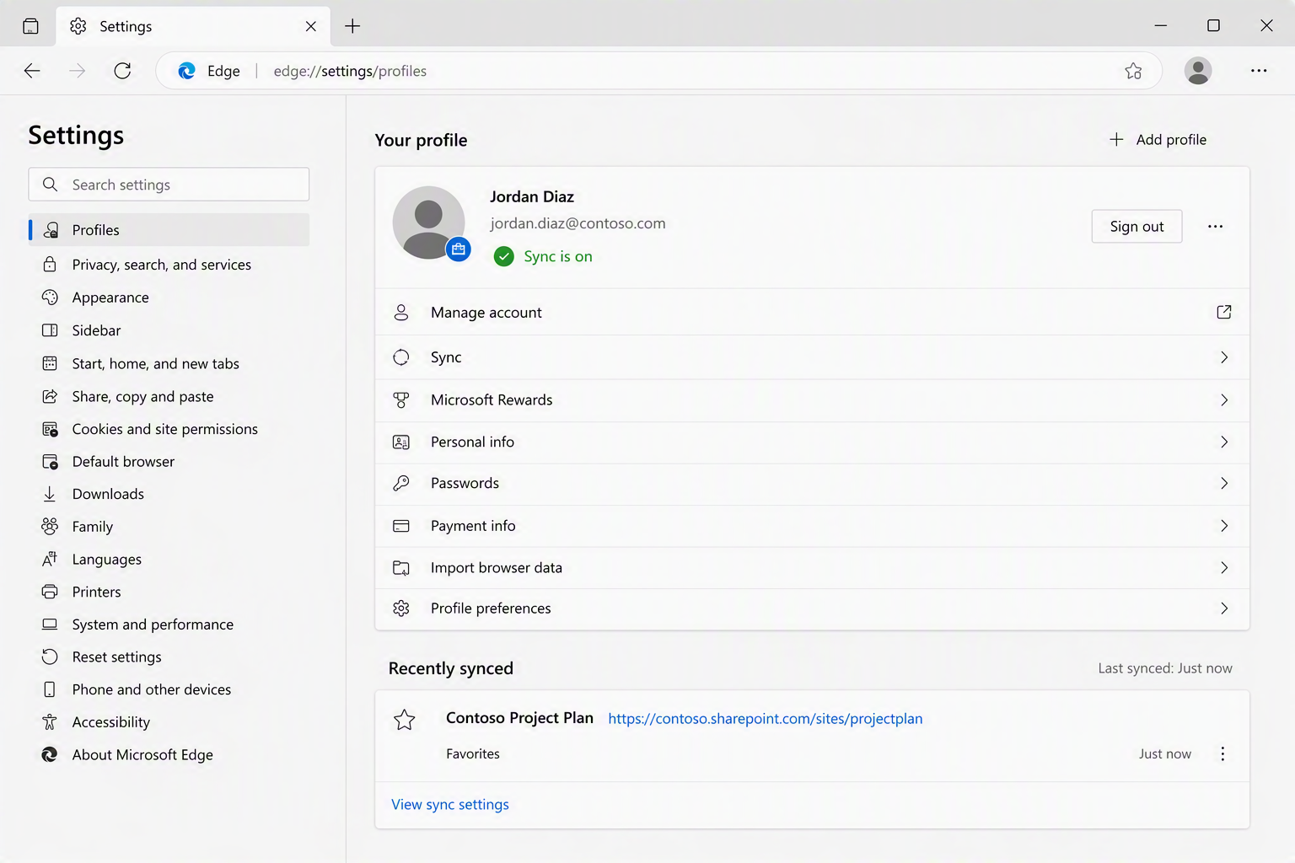The image size is (1295, 863).
Task: Click the Privacy lock icon in sidebar
Action: point(50,264)
